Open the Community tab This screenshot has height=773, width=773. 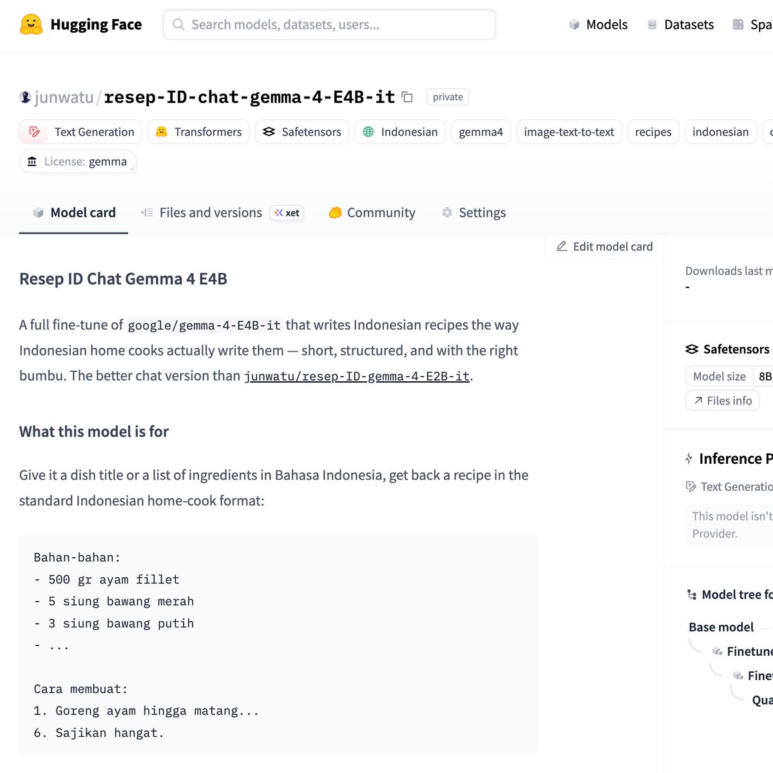tap(372, 213)
